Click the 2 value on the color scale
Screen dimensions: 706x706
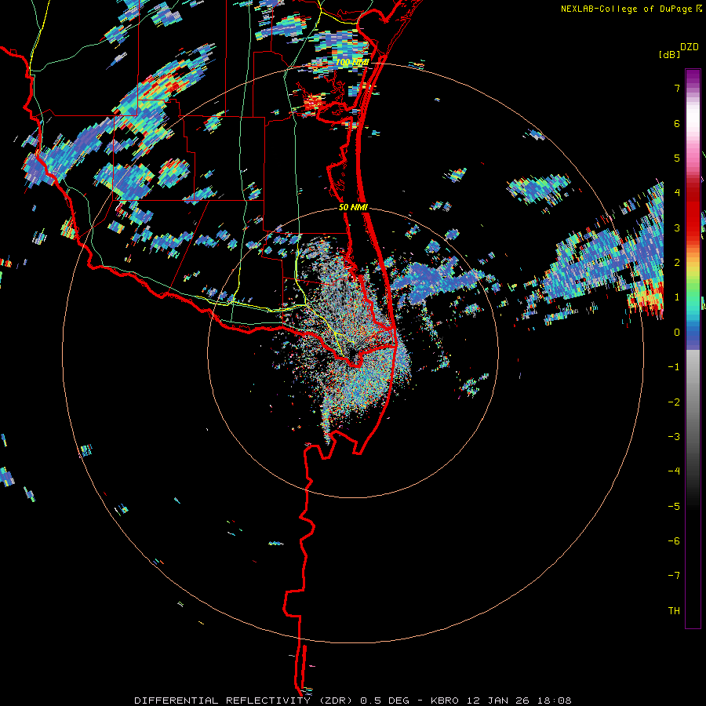pos(677,263)
